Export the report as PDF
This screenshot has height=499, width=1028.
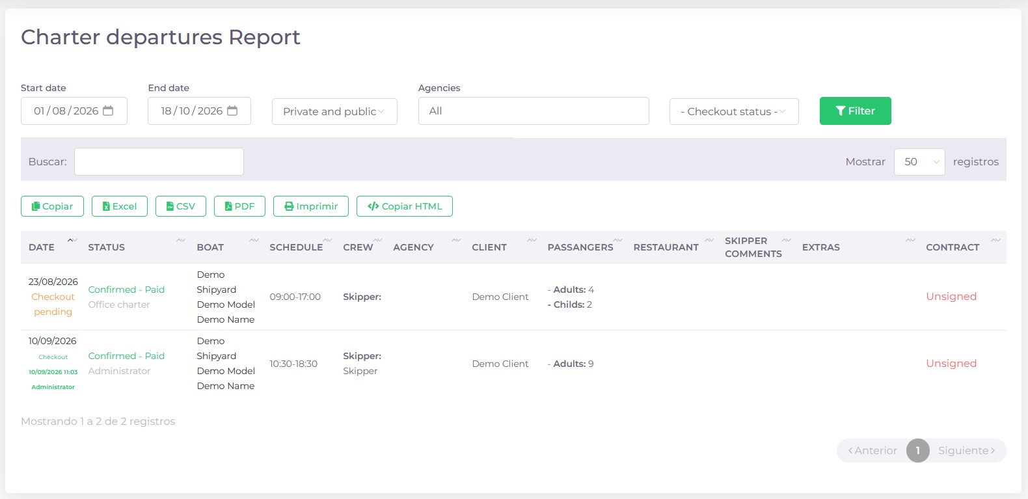coord(239,206)
